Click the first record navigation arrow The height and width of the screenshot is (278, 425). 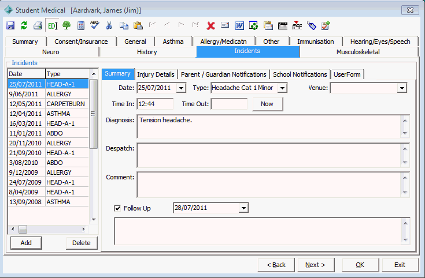tap(152, 25)
